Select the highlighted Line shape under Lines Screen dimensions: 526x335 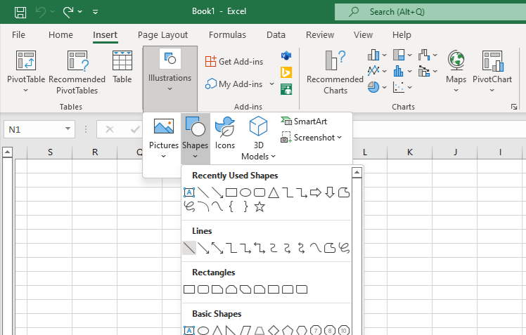pos(189,248)
